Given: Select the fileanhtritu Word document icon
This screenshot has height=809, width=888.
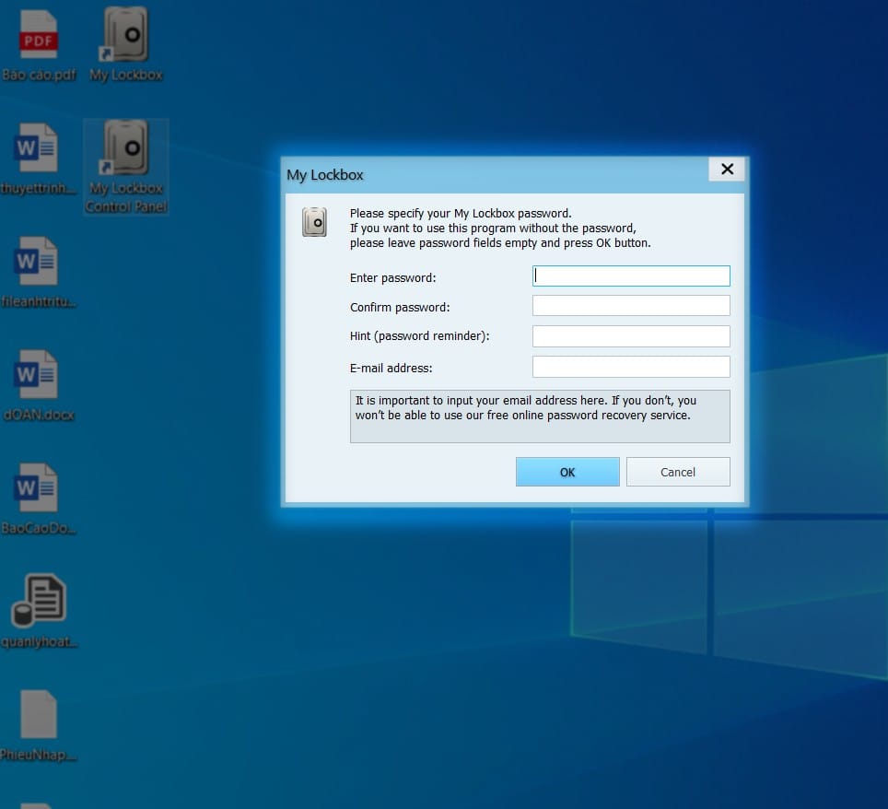Looking at the screenshot, I should point(38,272).
